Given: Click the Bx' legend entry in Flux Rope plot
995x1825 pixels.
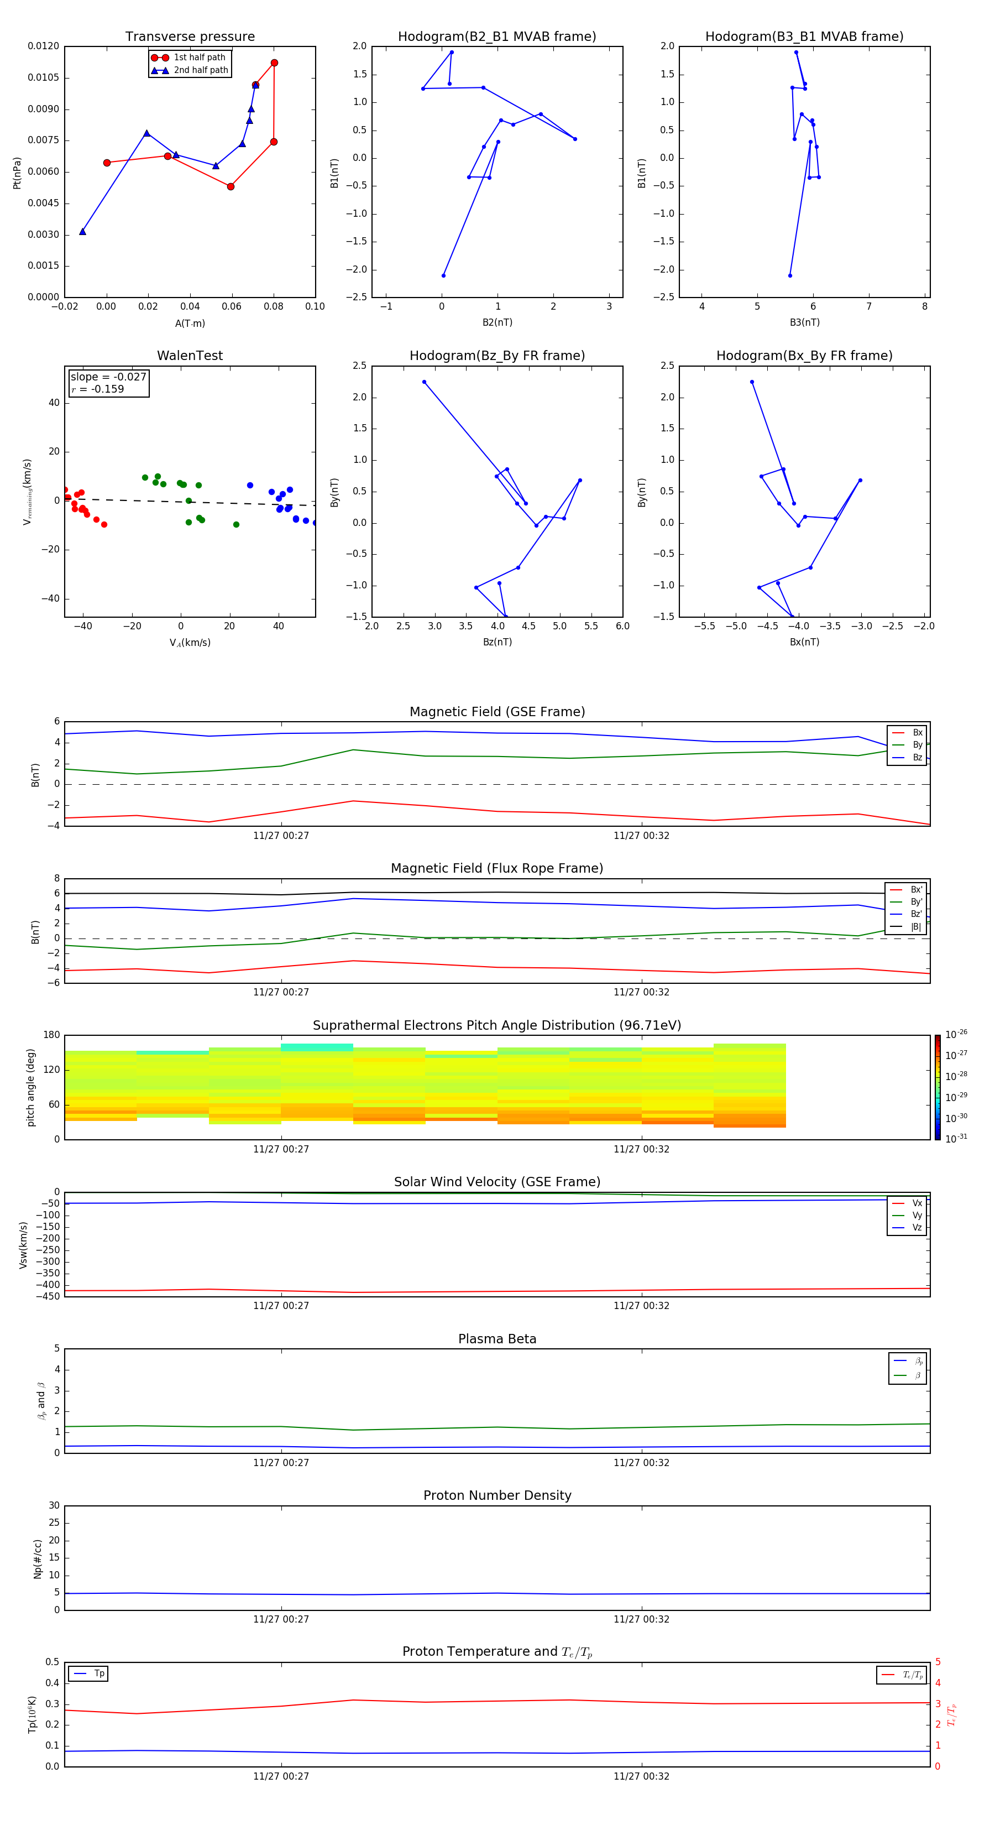Looking at the screenshot, I should pos(906,890).
